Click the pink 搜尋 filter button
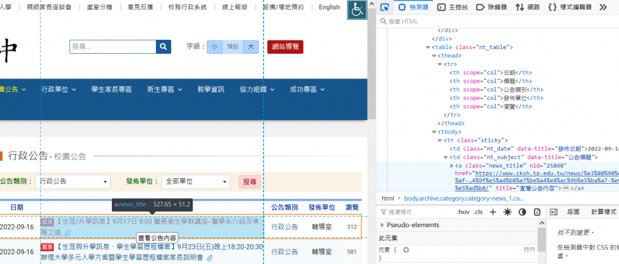This screenshot has width=619, height=264. [x=250, y=182]
